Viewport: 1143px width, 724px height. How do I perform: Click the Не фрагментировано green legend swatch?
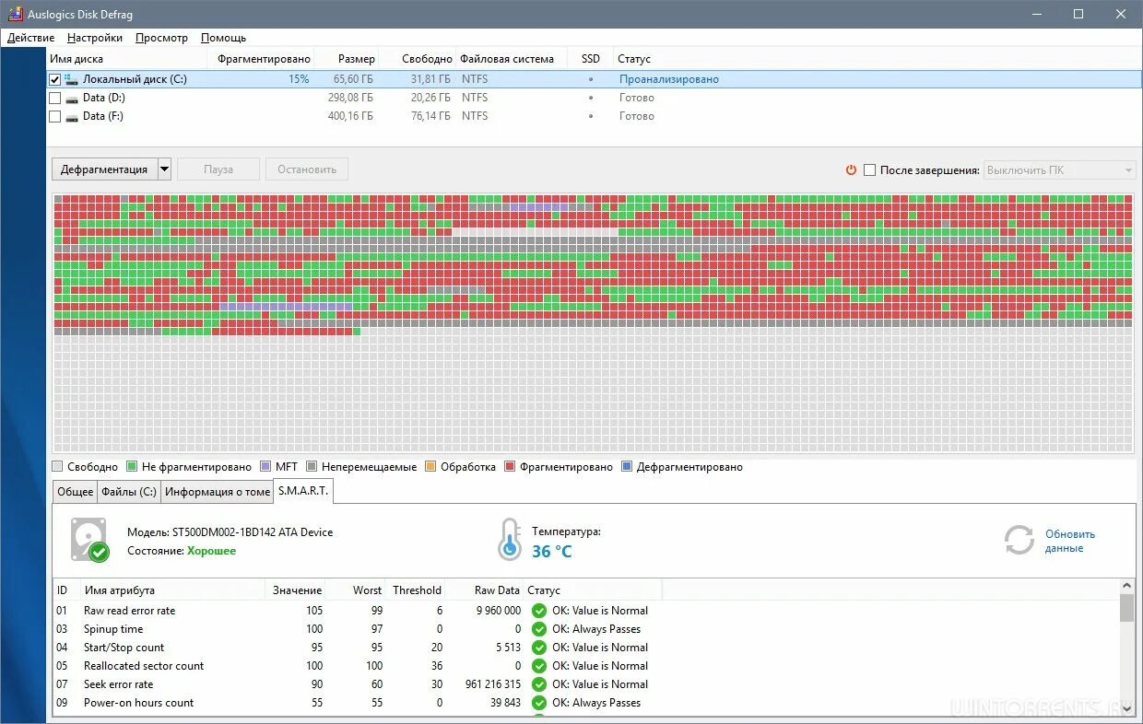(132, 467)
